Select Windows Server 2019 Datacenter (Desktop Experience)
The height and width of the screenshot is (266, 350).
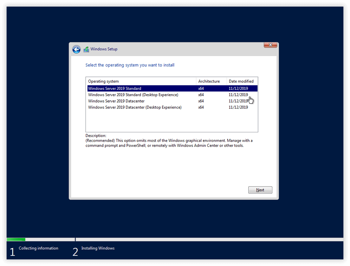coord(172,107)
